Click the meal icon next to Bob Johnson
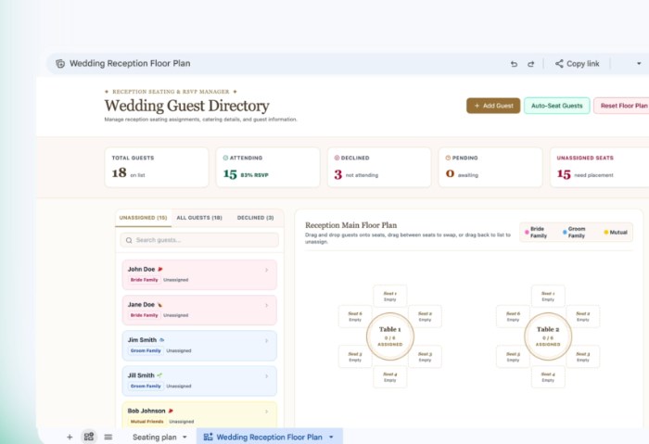The image size is (649, 444). coord(171,411)
